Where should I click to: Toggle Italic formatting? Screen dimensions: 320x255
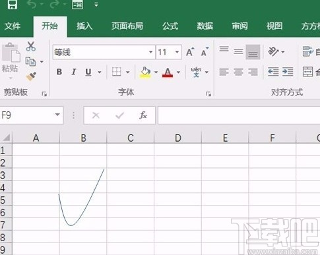point(74,72)
